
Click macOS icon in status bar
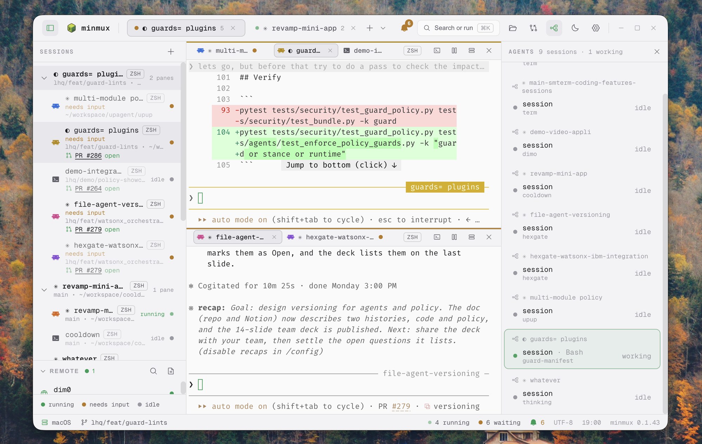tap(45, 423)
